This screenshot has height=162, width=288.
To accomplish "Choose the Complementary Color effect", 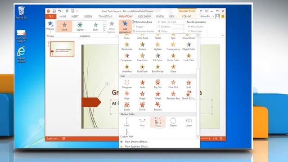I will point(127,57).
